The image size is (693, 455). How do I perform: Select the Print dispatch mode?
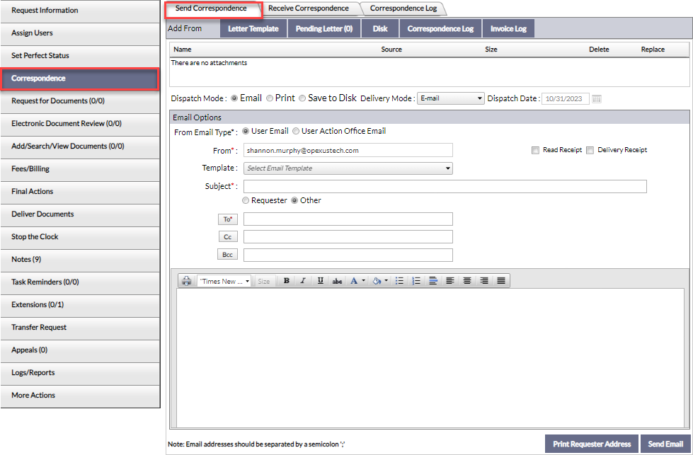[270, 98]
